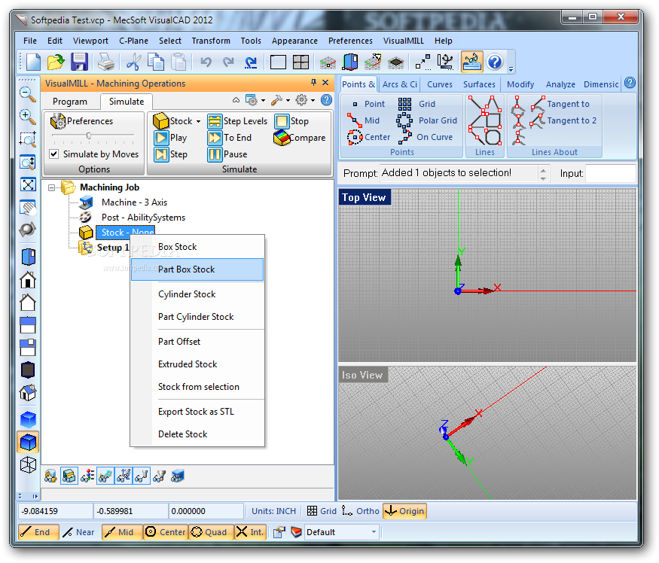Click the Compare icon
659x563 pixels.
click(282, 138)
